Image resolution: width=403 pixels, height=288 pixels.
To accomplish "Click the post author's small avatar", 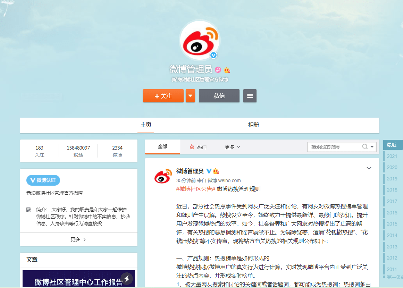I will 163,176.
